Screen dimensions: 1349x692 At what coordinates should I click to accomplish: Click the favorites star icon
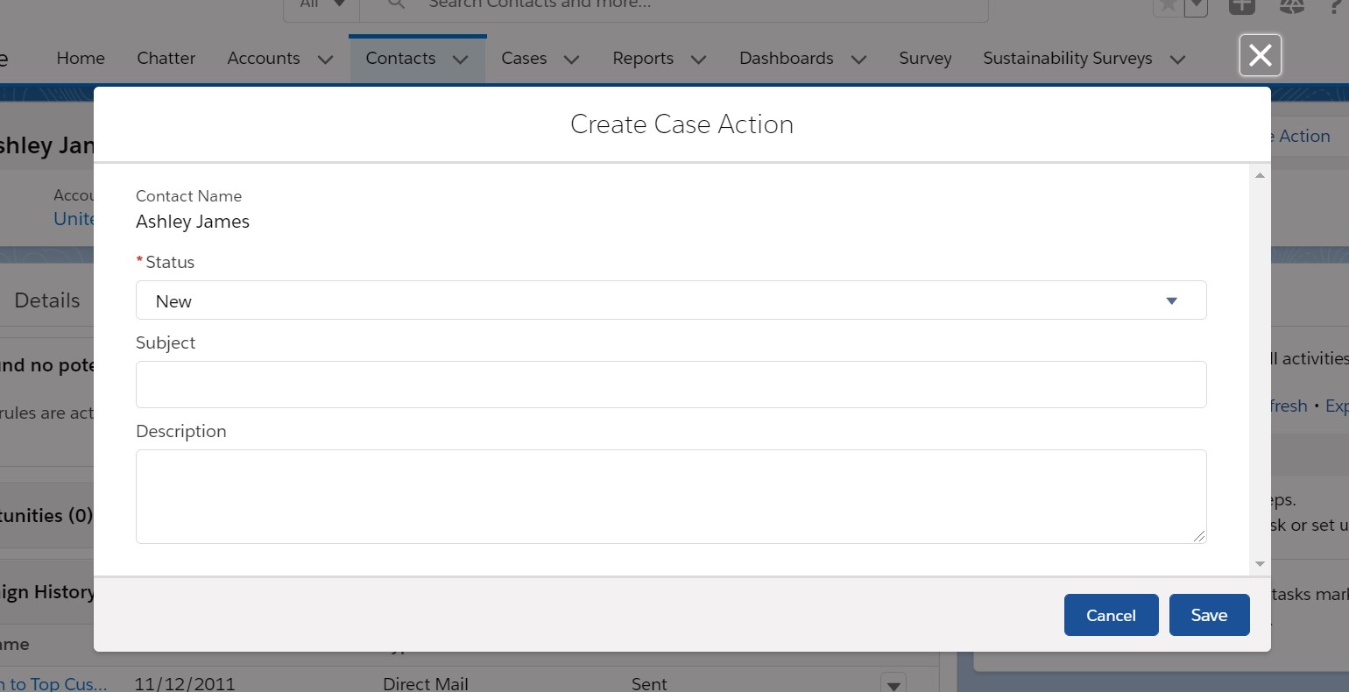click(1167, 6)
